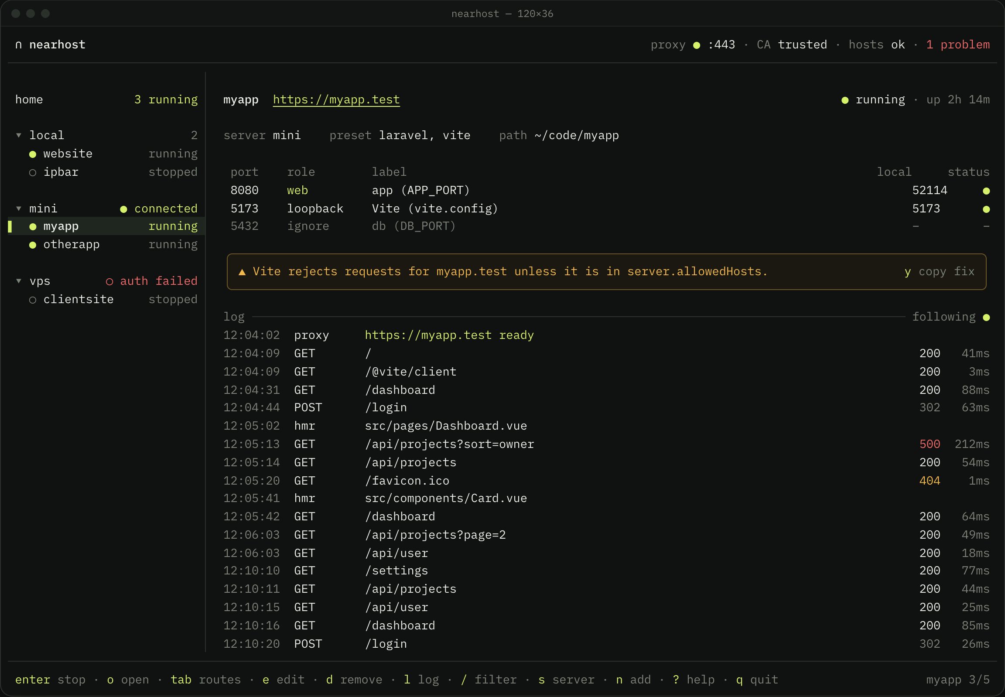Click the 'enter stop' shortcut hint

click(x=50, y=680)
